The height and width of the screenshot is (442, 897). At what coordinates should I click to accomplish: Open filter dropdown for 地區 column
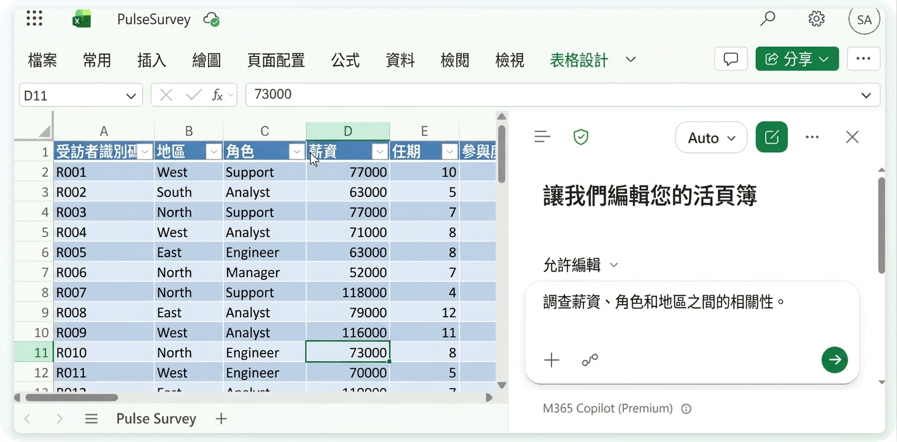(x=214, y=152)
